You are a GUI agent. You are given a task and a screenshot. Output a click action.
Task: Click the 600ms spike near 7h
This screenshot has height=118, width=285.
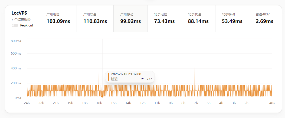pyautogui.click(x=194, y=54)
